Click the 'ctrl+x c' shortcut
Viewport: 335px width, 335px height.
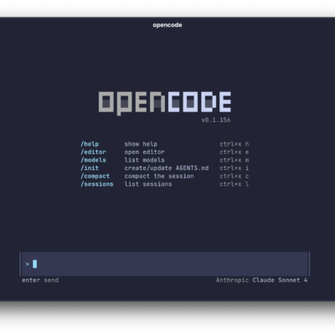click(234, 176)
